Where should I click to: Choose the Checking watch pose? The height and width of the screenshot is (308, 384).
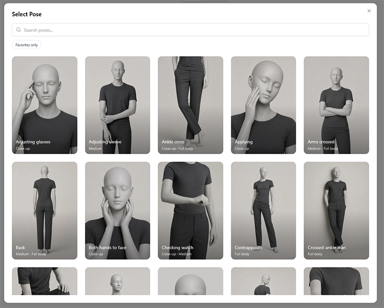point(190,211)
